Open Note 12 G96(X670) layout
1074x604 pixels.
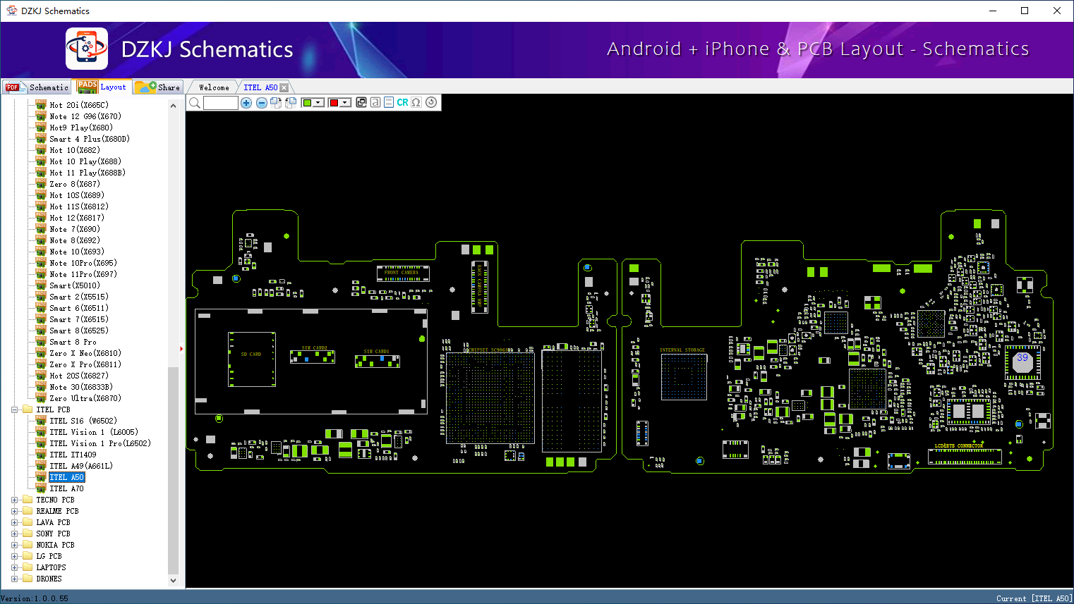(85, 116)
